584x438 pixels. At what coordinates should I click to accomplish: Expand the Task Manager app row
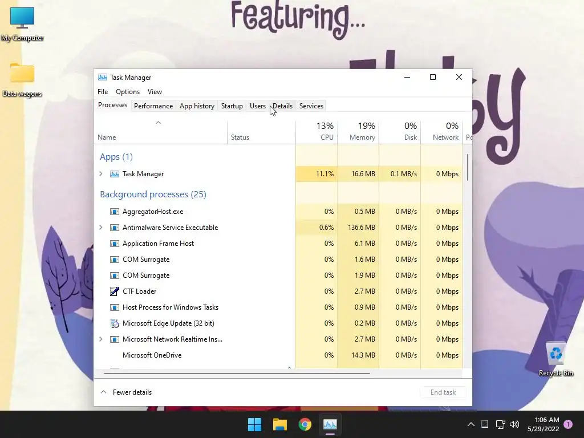[100, 174]
